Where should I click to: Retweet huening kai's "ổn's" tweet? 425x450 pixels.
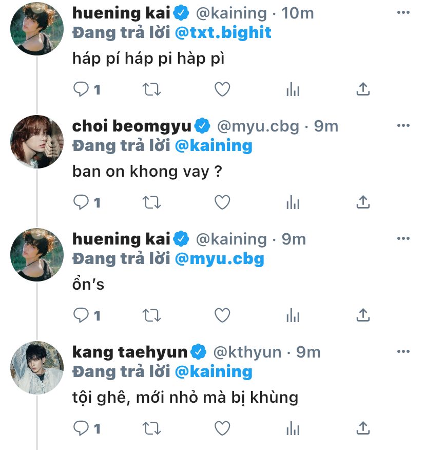pos(151,315)
